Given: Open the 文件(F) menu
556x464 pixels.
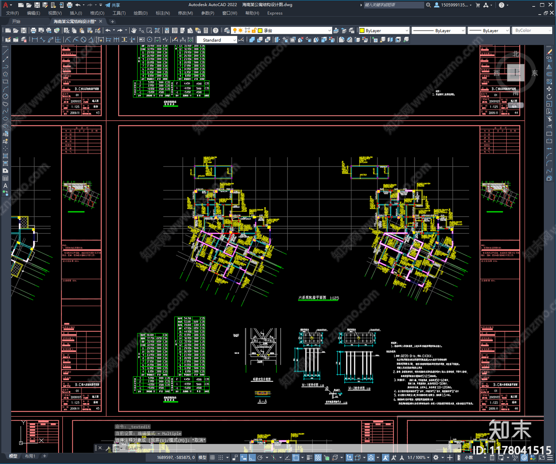Looking at the screenshot, I should pyautogui.click(x=13, y=13).
